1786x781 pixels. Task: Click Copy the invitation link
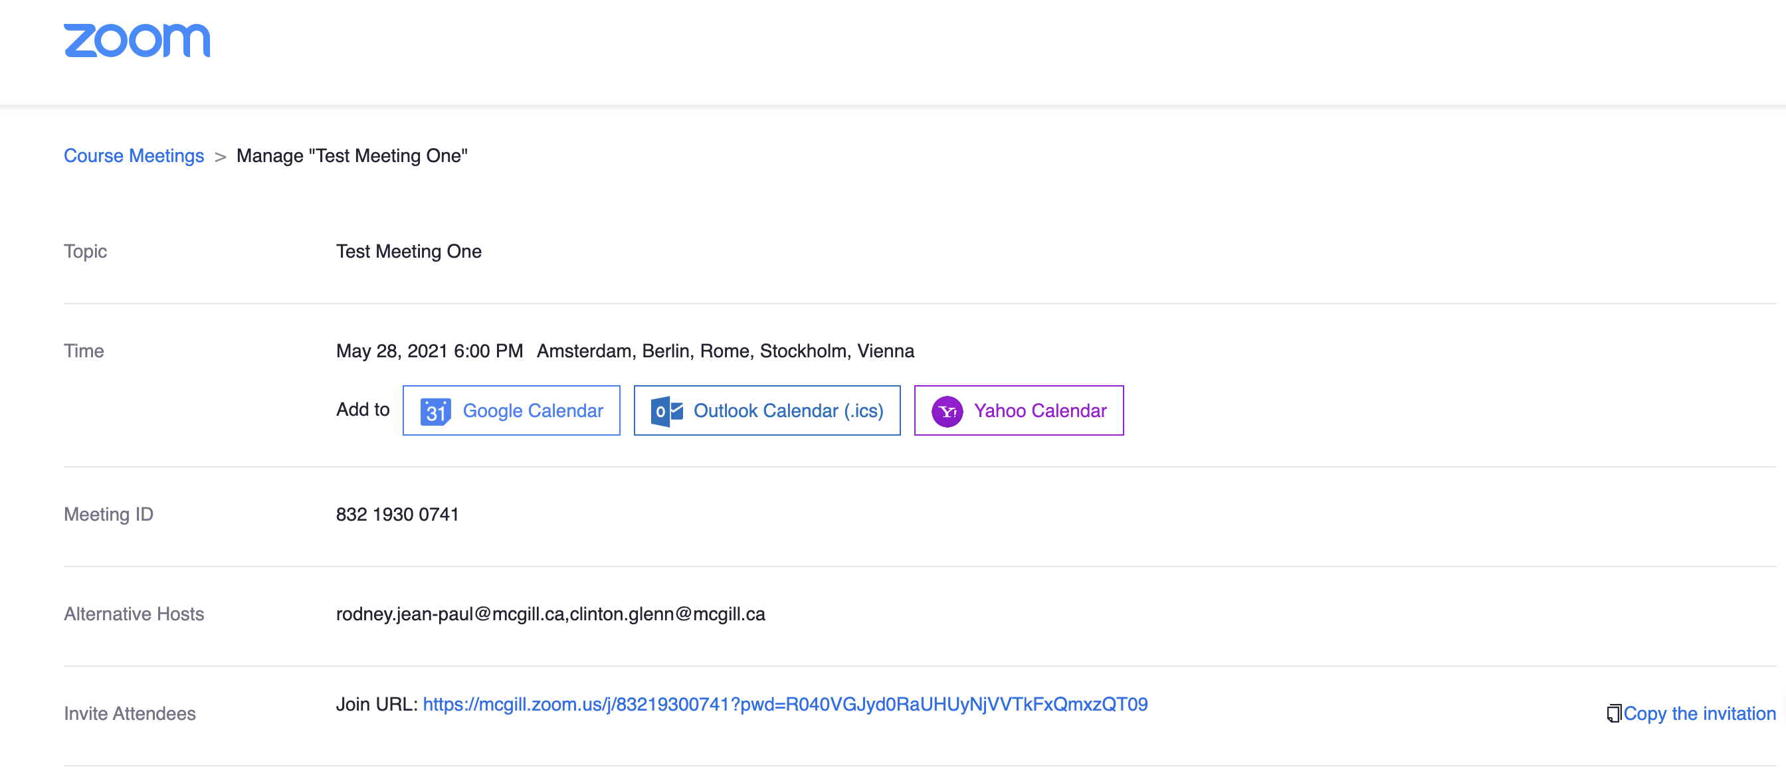click(1699, 713)
